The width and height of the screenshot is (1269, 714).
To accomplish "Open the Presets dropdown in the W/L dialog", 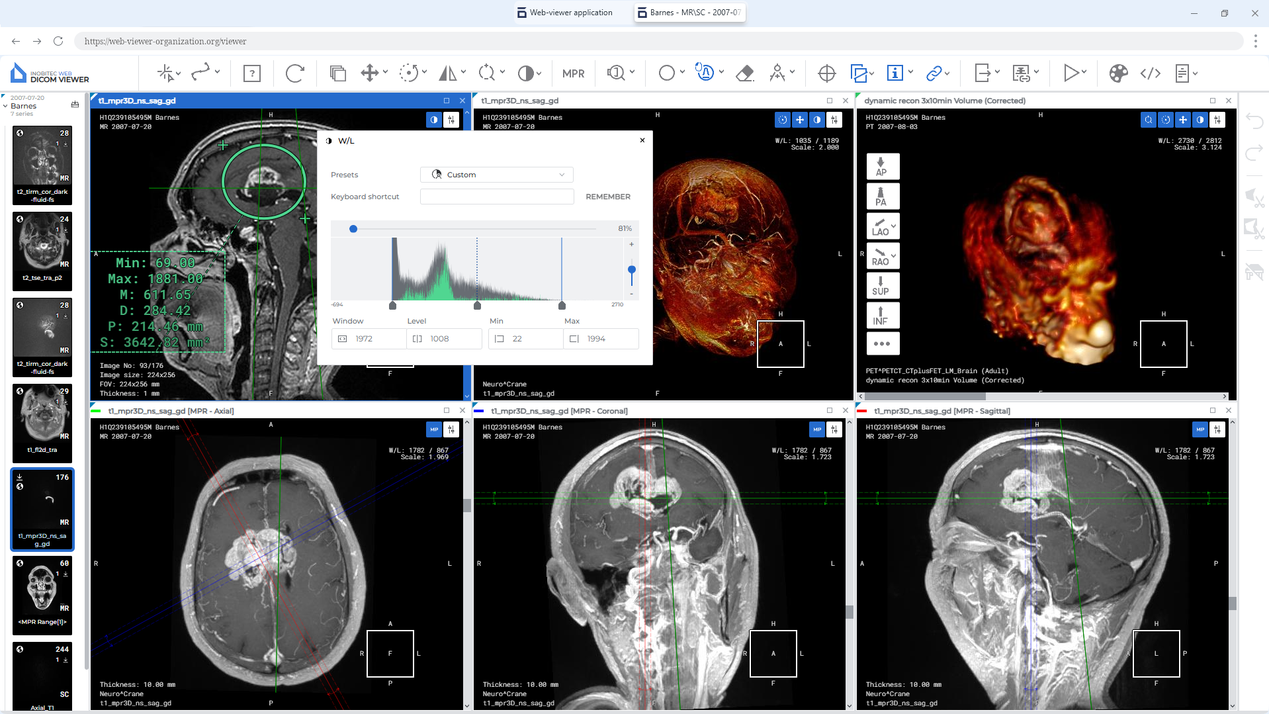I will click(x=496, y=174).
